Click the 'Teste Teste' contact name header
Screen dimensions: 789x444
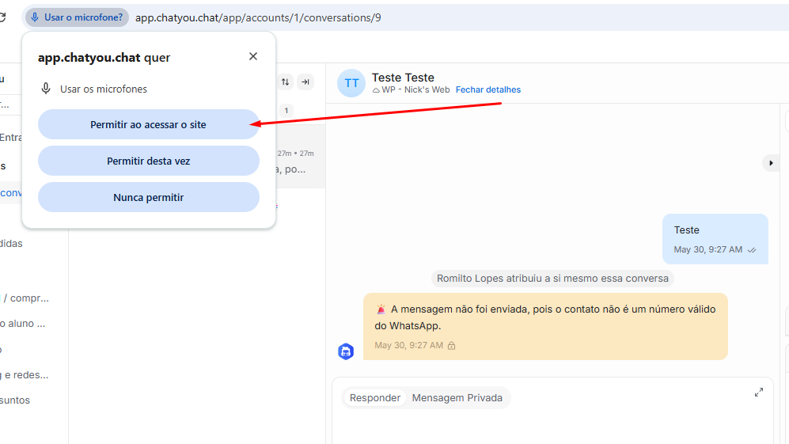point(403,77)
